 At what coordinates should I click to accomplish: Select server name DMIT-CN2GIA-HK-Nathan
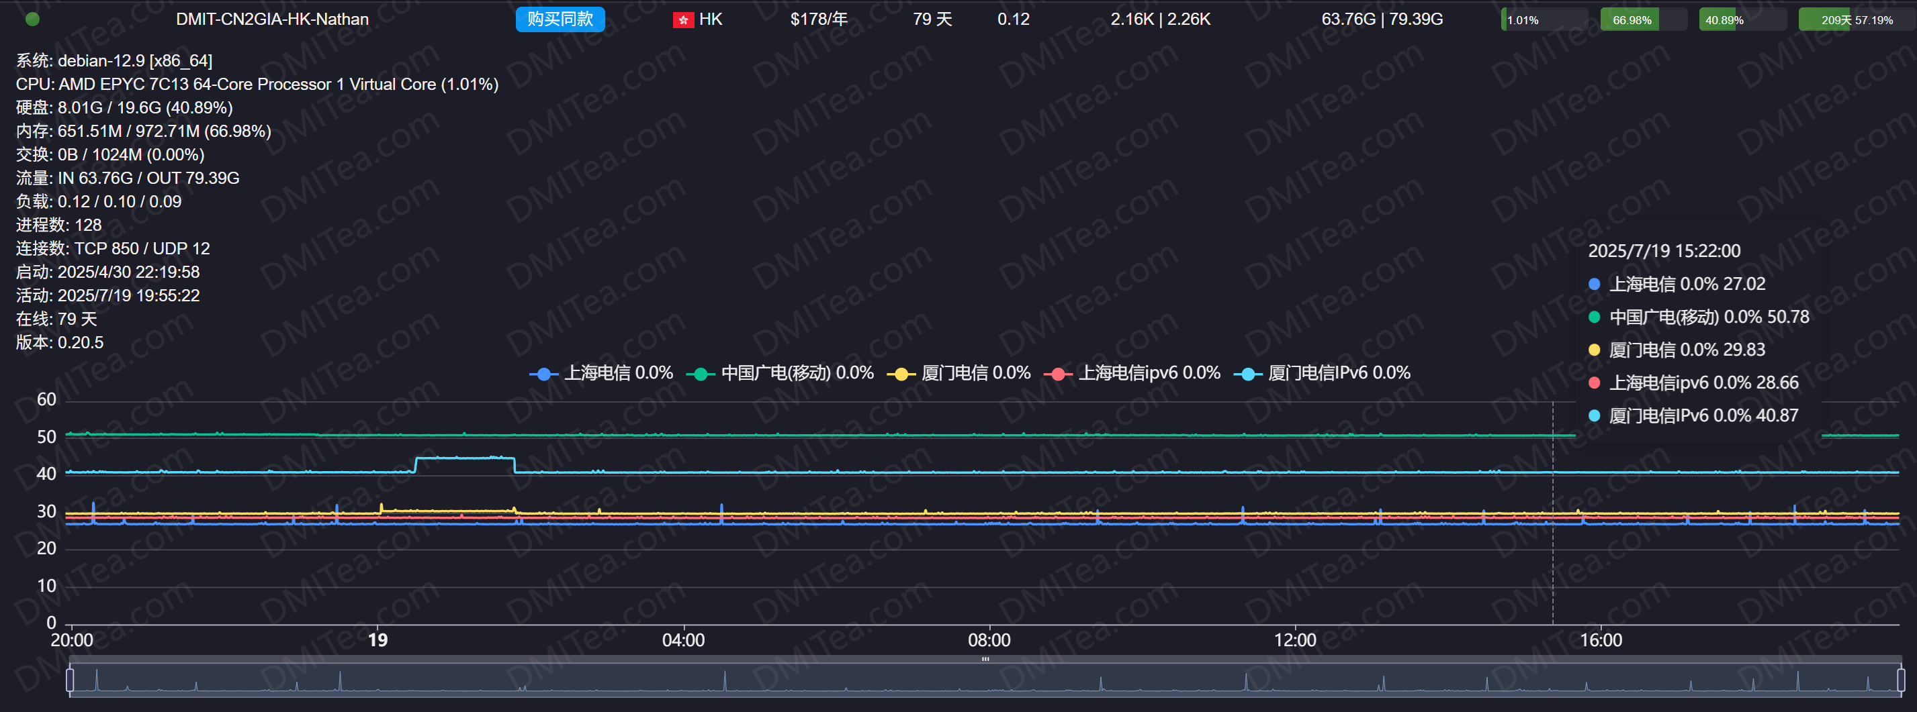(x=272, y=19)
